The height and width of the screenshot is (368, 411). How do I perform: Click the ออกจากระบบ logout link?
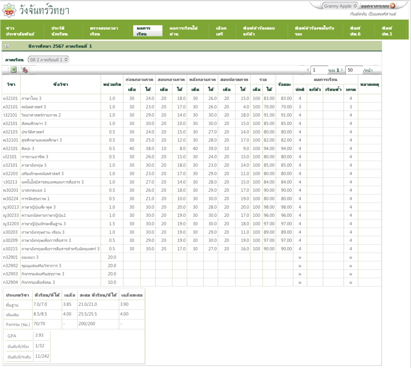(375, 6)
